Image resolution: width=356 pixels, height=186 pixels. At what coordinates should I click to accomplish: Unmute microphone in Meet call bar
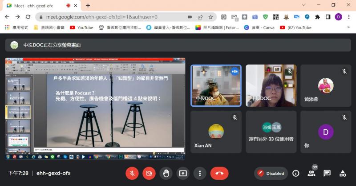click(x=132, y=173)
